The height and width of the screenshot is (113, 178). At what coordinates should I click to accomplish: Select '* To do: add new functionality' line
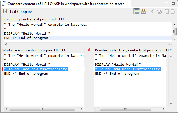pyautogui.click(x=36, y=69)
